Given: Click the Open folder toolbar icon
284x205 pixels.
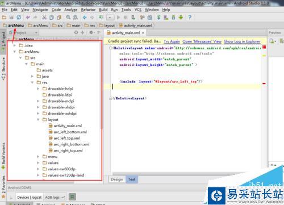Looking at the screenshot, I should [x=4, y=18].
